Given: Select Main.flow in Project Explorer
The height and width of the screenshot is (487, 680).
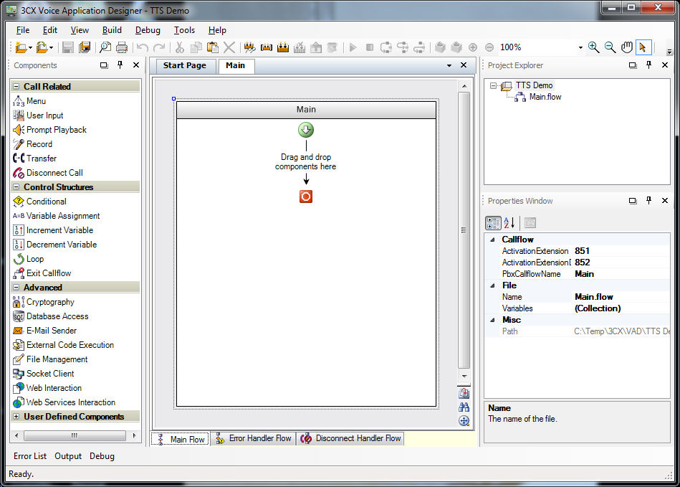Looking at the screenshot, I should 545,97.
